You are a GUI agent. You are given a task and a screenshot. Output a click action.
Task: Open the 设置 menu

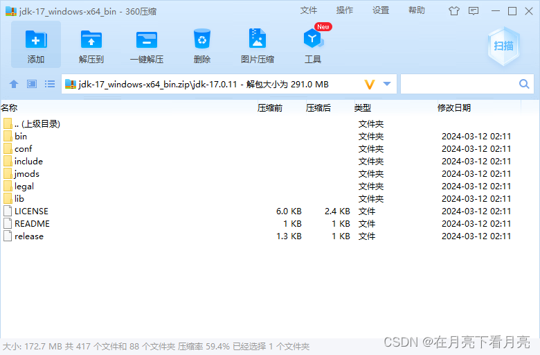[381, 10]
